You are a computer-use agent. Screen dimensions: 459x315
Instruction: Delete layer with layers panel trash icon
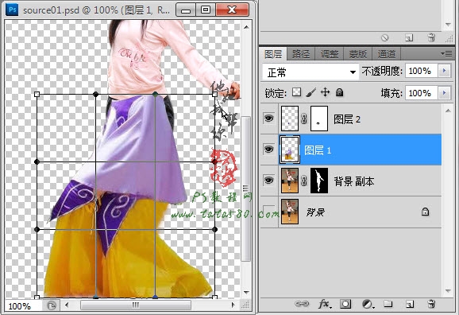point(431,304)
